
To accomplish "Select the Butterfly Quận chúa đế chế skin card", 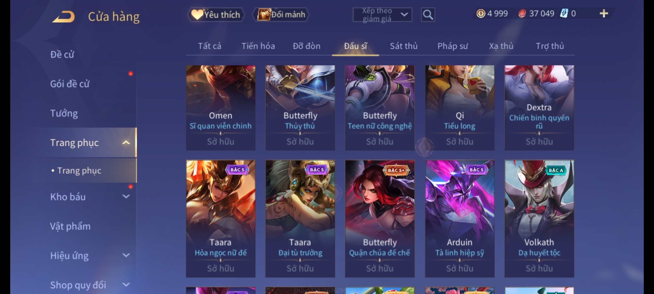I will point(380,219).
